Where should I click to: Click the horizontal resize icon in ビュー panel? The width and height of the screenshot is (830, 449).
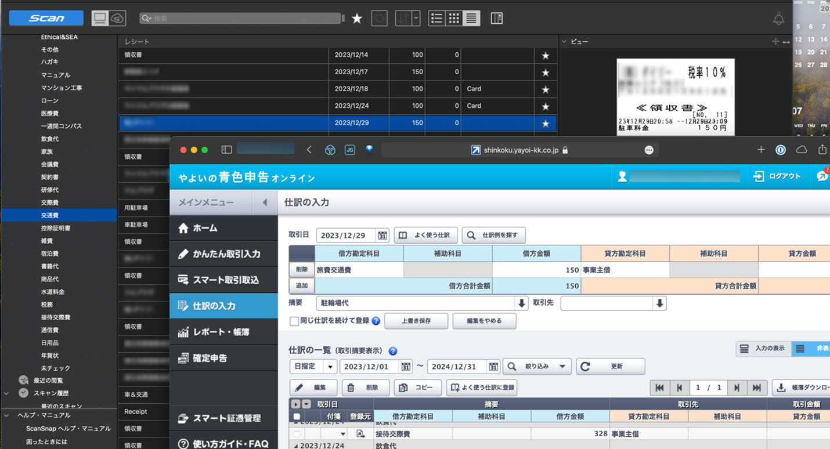(x=786, y=42)
